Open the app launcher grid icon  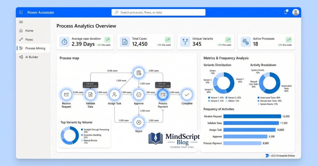[21, 12]
